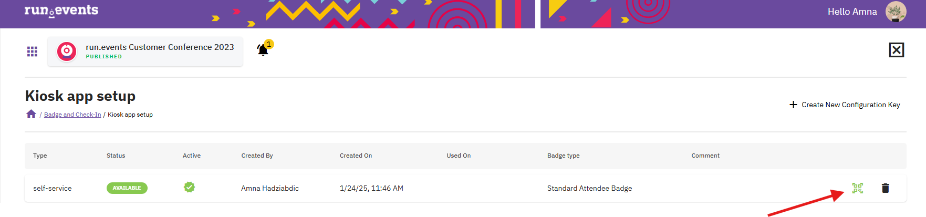
Task: Select the Standard Attendee Badge cell
Action: pyautogui.click(x=590, y=188)
